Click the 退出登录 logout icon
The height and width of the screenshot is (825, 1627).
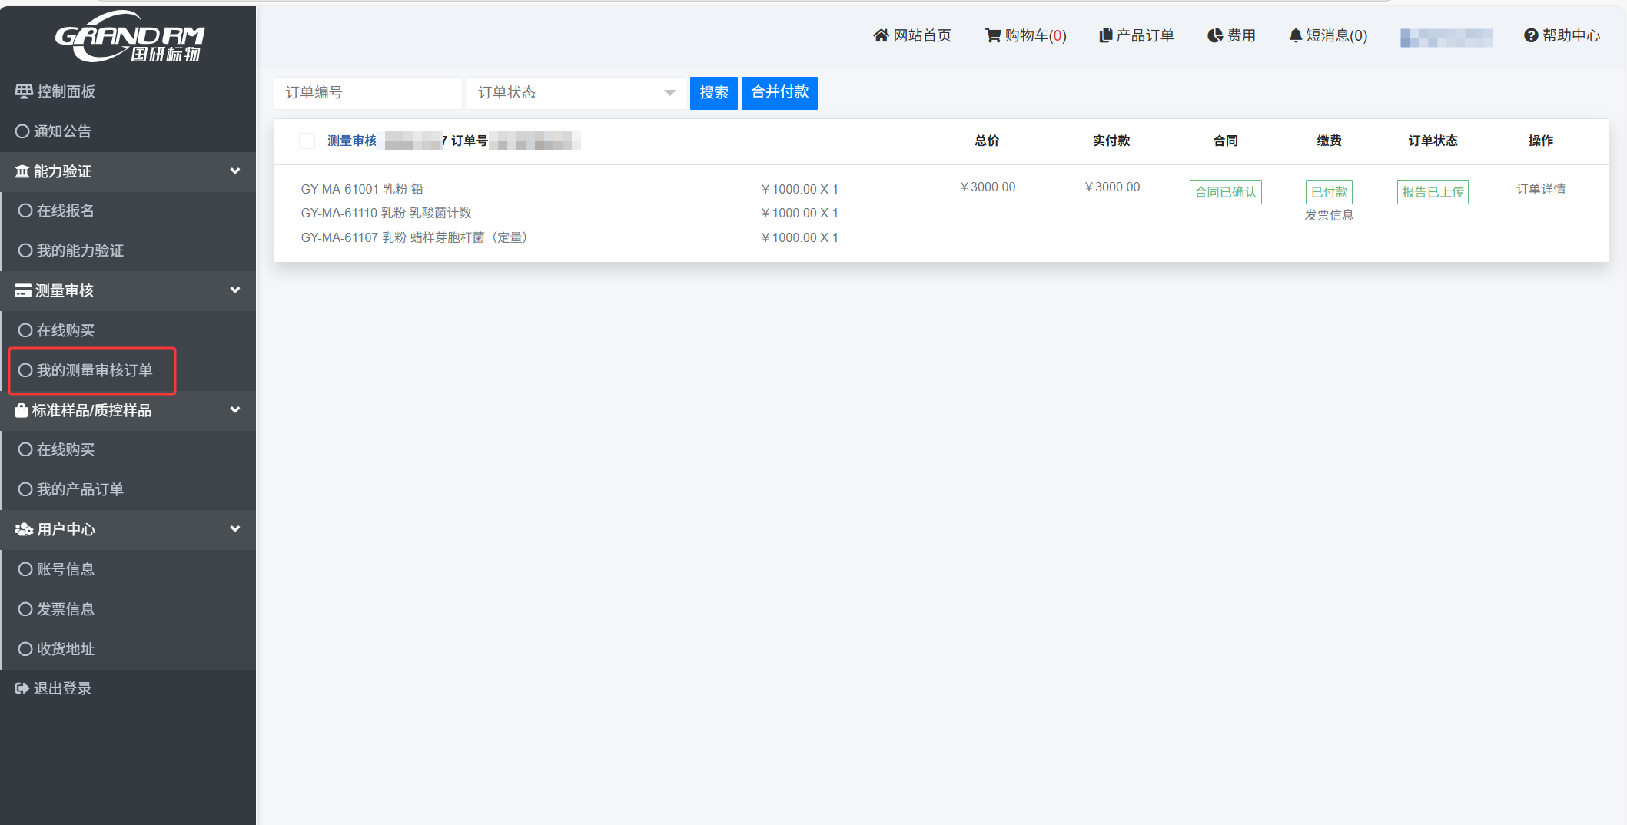(22, 688)
